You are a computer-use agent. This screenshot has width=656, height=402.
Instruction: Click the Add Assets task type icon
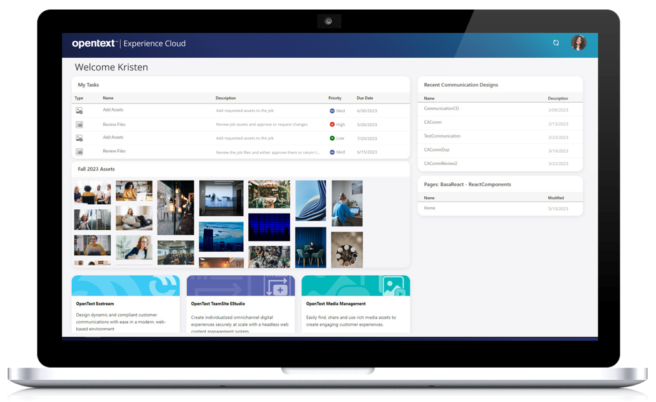click(x=79, y=110)
